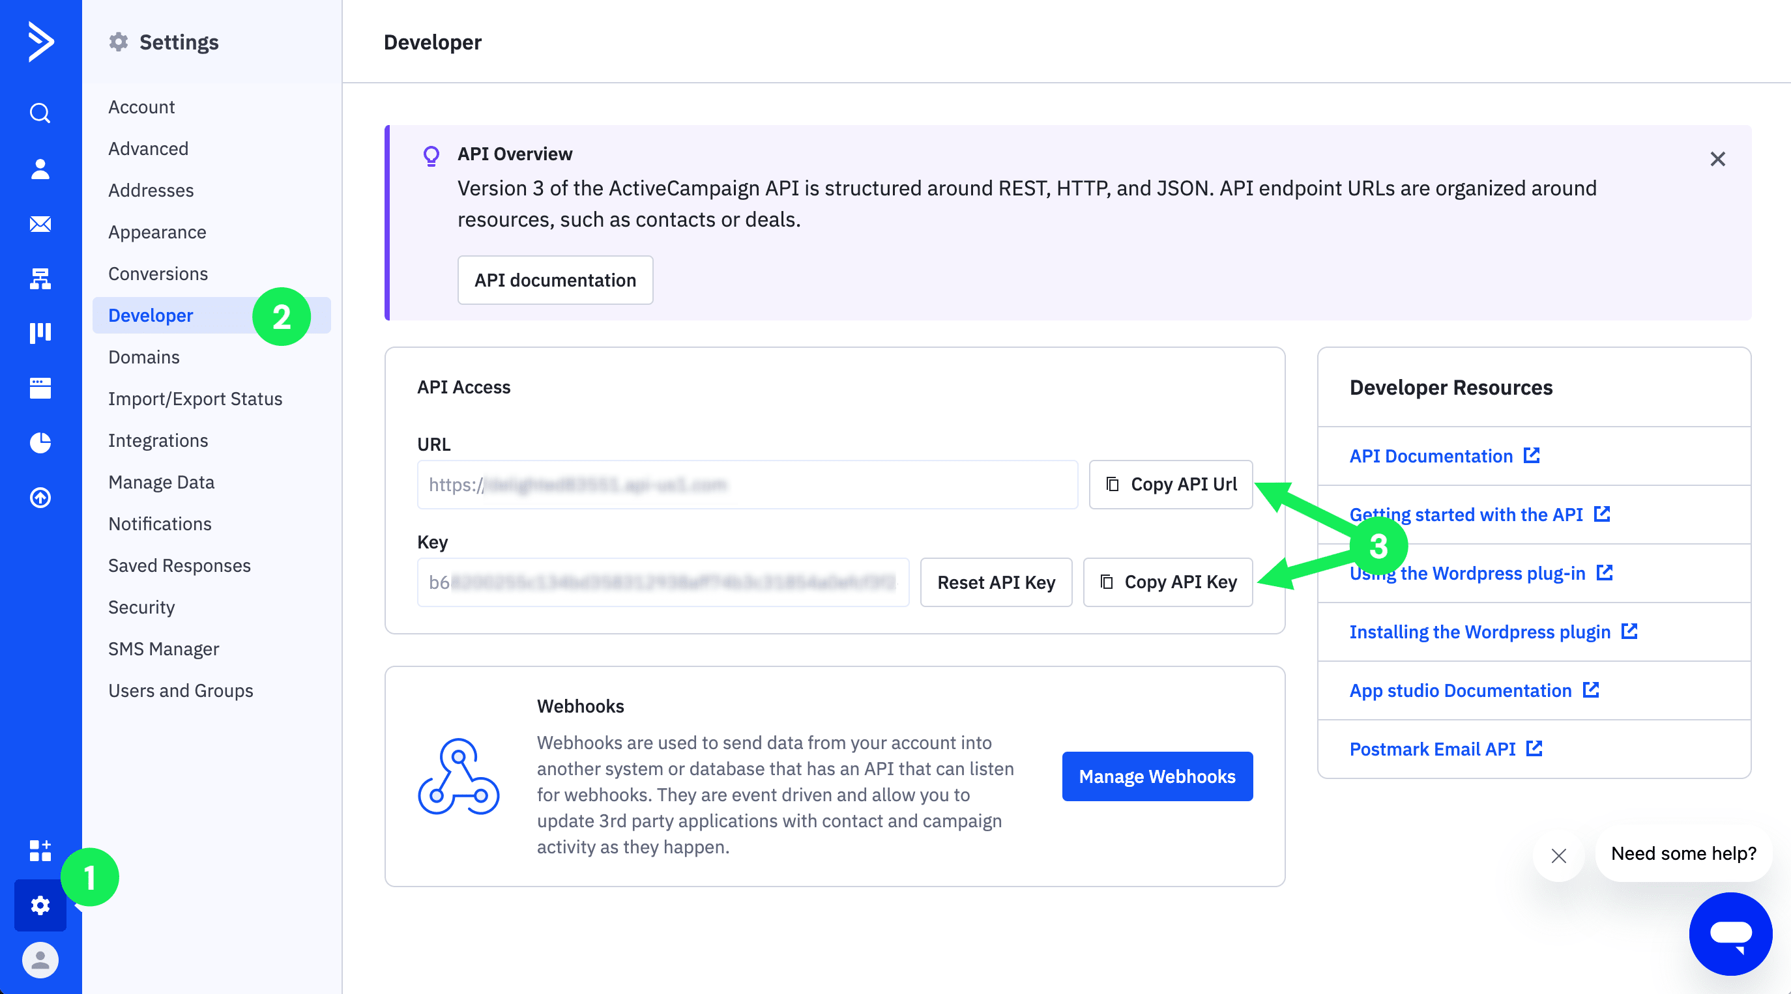Viewport: 1791px width, 994px height.
Task: Open the user profile avatar icon
Action: (x=40, y=960)
